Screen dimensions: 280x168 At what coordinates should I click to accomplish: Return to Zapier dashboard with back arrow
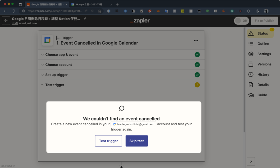(6, 21)
